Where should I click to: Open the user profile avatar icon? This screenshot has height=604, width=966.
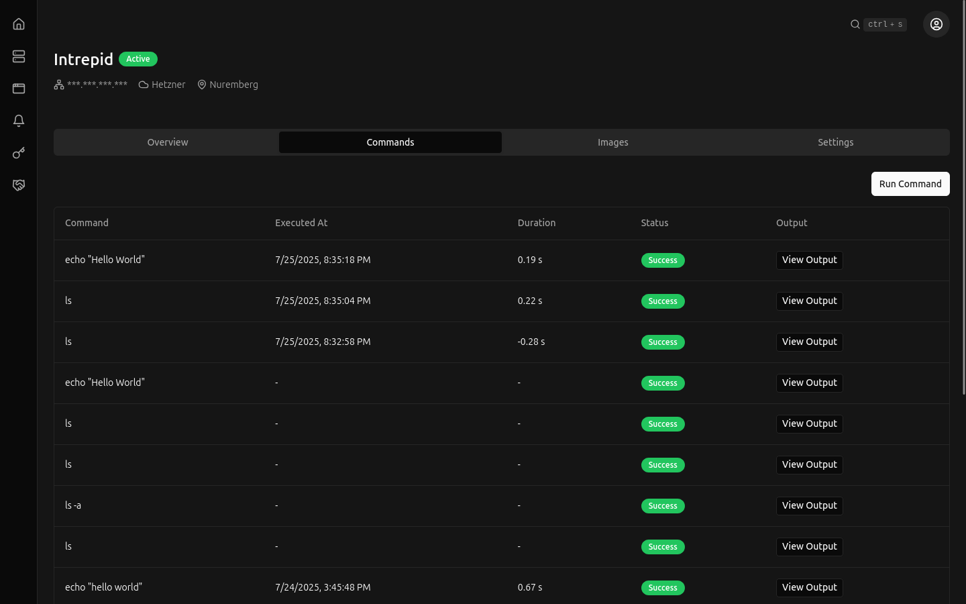point(936,24)
